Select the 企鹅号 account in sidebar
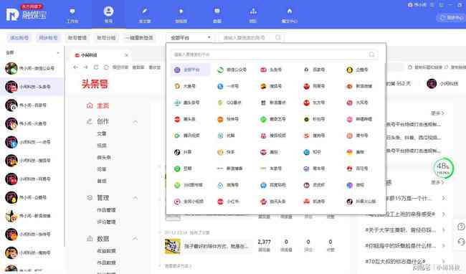Viewport: 466px width, 274px height. (x=32, y=197)
